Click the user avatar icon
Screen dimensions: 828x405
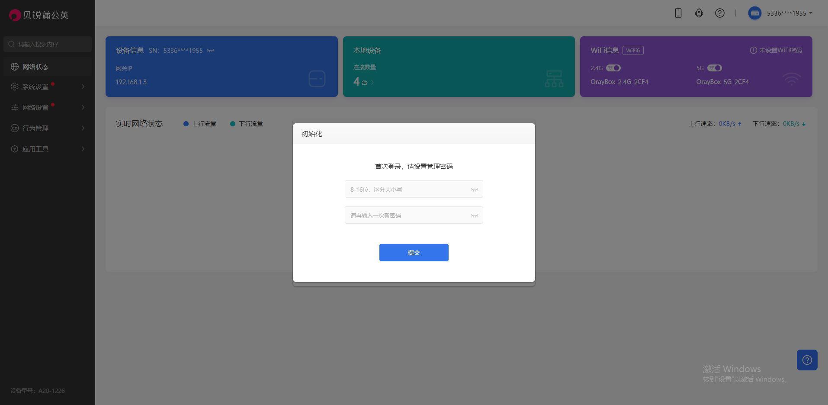tap(754, 13)
